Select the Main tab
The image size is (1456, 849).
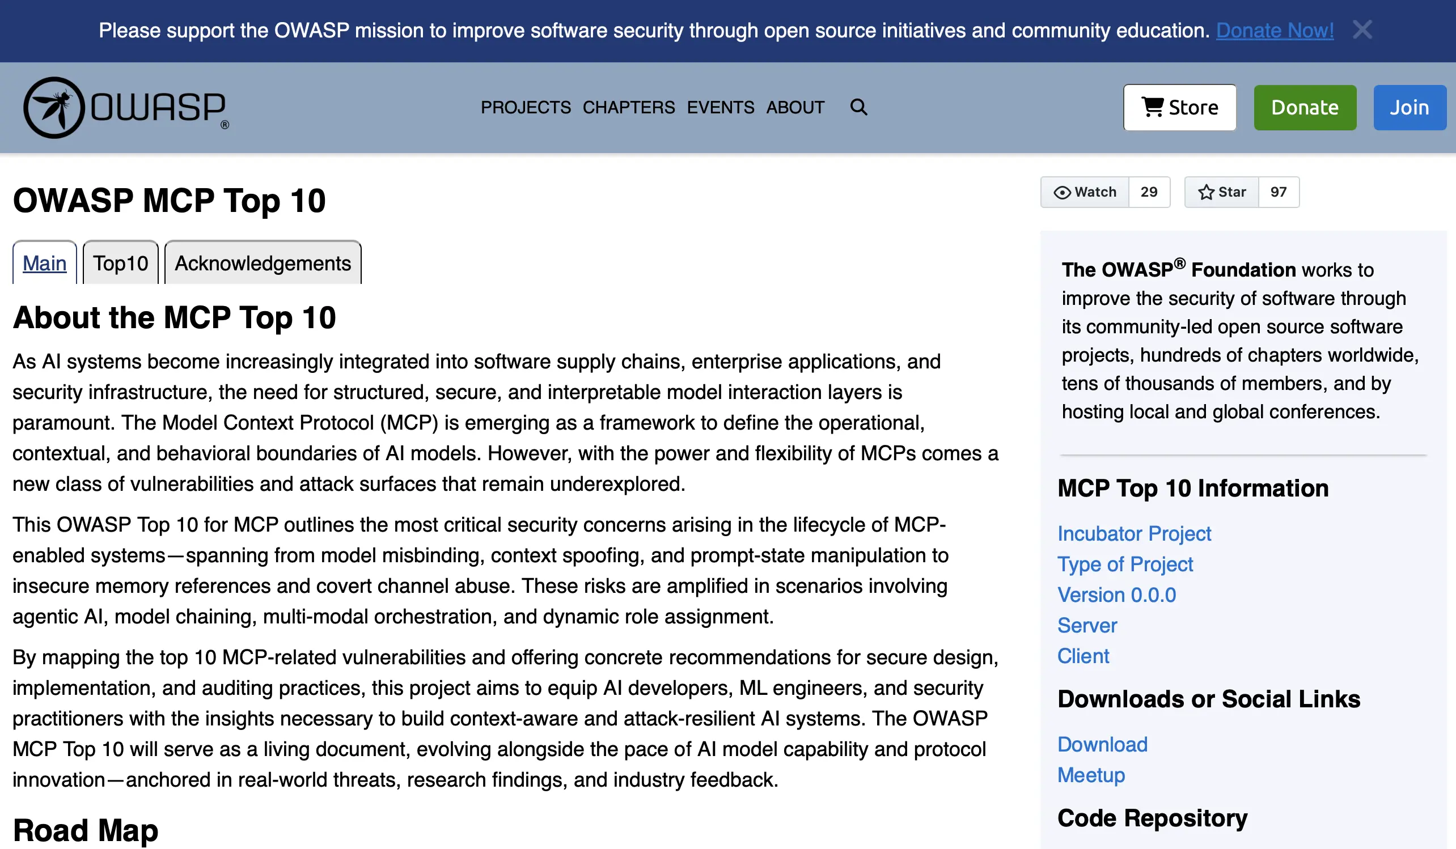(44, 263)
